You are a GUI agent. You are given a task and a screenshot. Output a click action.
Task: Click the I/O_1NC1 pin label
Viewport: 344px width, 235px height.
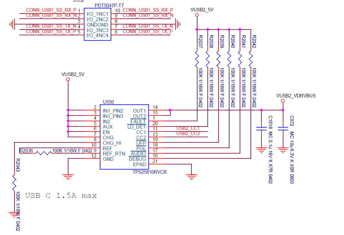coord(97,14)
